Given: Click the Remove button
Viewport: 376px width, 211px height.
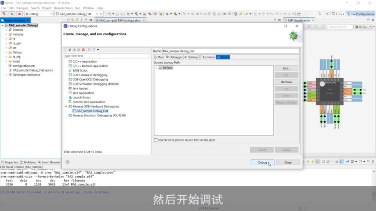Looking at the screenshot, I should (286, 82).
